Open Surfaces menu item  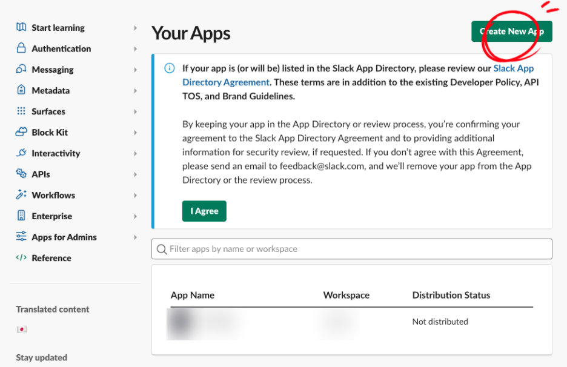coord(48,111)
